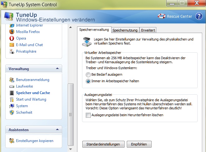Click the red Opera icon
206x152 pixels.
pos(12,38)
